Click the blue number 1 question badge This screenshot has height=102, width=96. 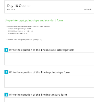point(6,50)
